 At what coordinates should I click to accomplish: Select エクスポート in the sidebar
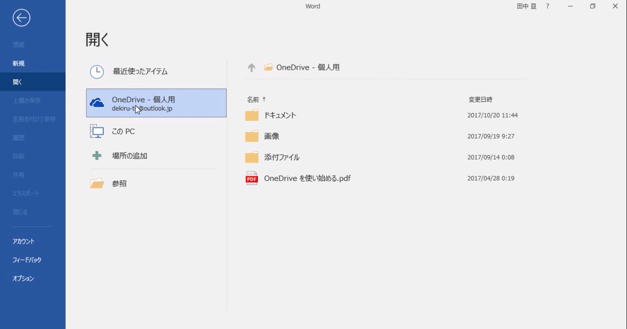point(33,193)
